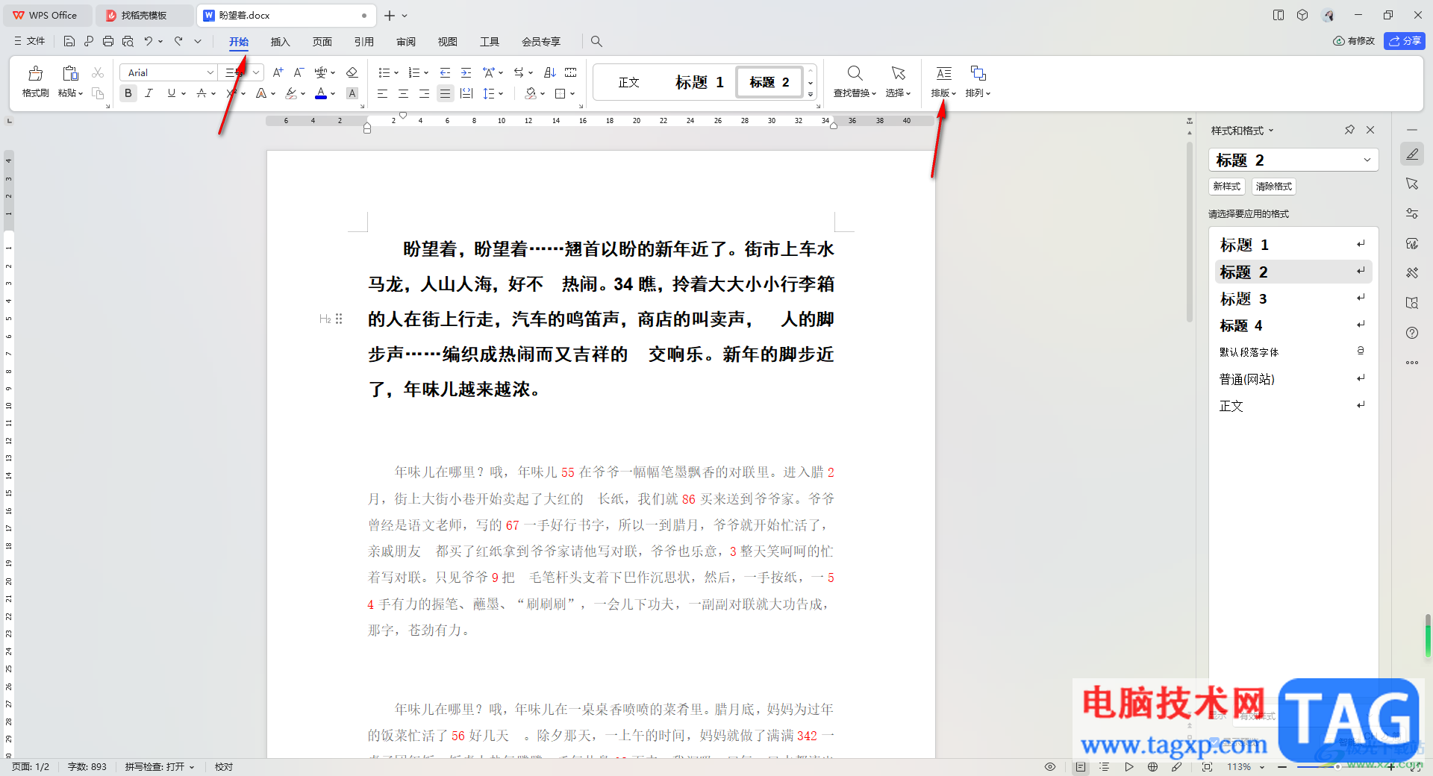
Task: Click the Format Painter icon
Action: point(35,74)
